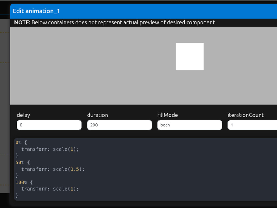Click the NOTE text about preview containers
Viewport: 277px width, 208px height.
pyautogui.click(x=114, y=22)
